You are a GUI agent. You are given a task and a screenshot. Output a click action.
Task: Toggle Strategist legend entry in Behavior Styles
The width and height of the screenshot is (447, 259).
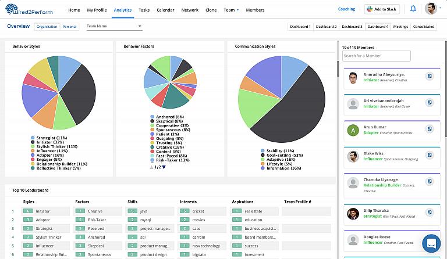(49, 138)
